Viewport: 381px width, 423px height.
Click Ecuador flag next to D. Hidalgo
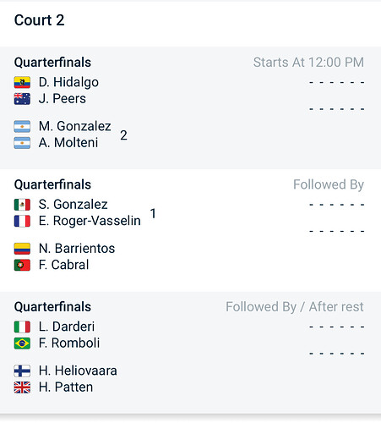22,82
